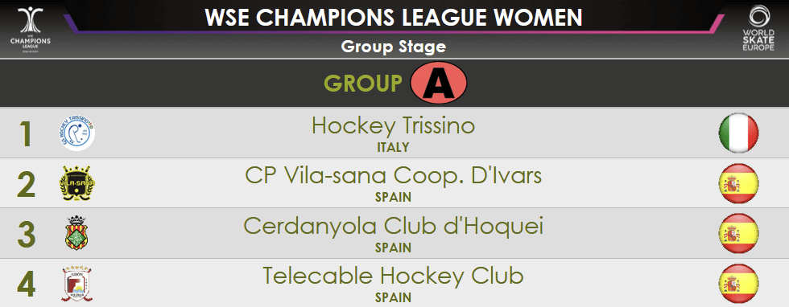
Task: Open CP Vila-sana Coop. D'Ivars team name
Action: pos(393,176)
